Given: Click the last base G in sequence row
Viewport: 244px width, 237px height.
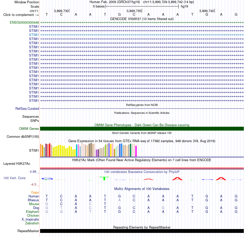Looking at the screenshot, I should coord(236,14).
